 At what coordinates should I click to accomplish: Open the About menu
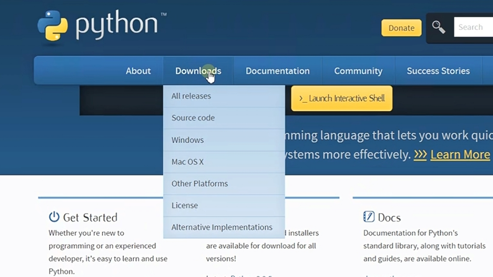(x=138, y=71)
